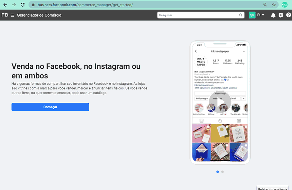Open the hamburger menu beside Gerenciador de Comércio

12,15
